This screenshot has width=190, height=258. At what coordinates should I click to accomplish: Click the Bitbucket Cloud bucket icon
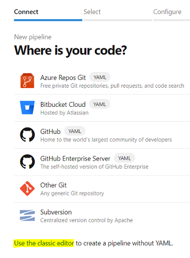[27, 107]
